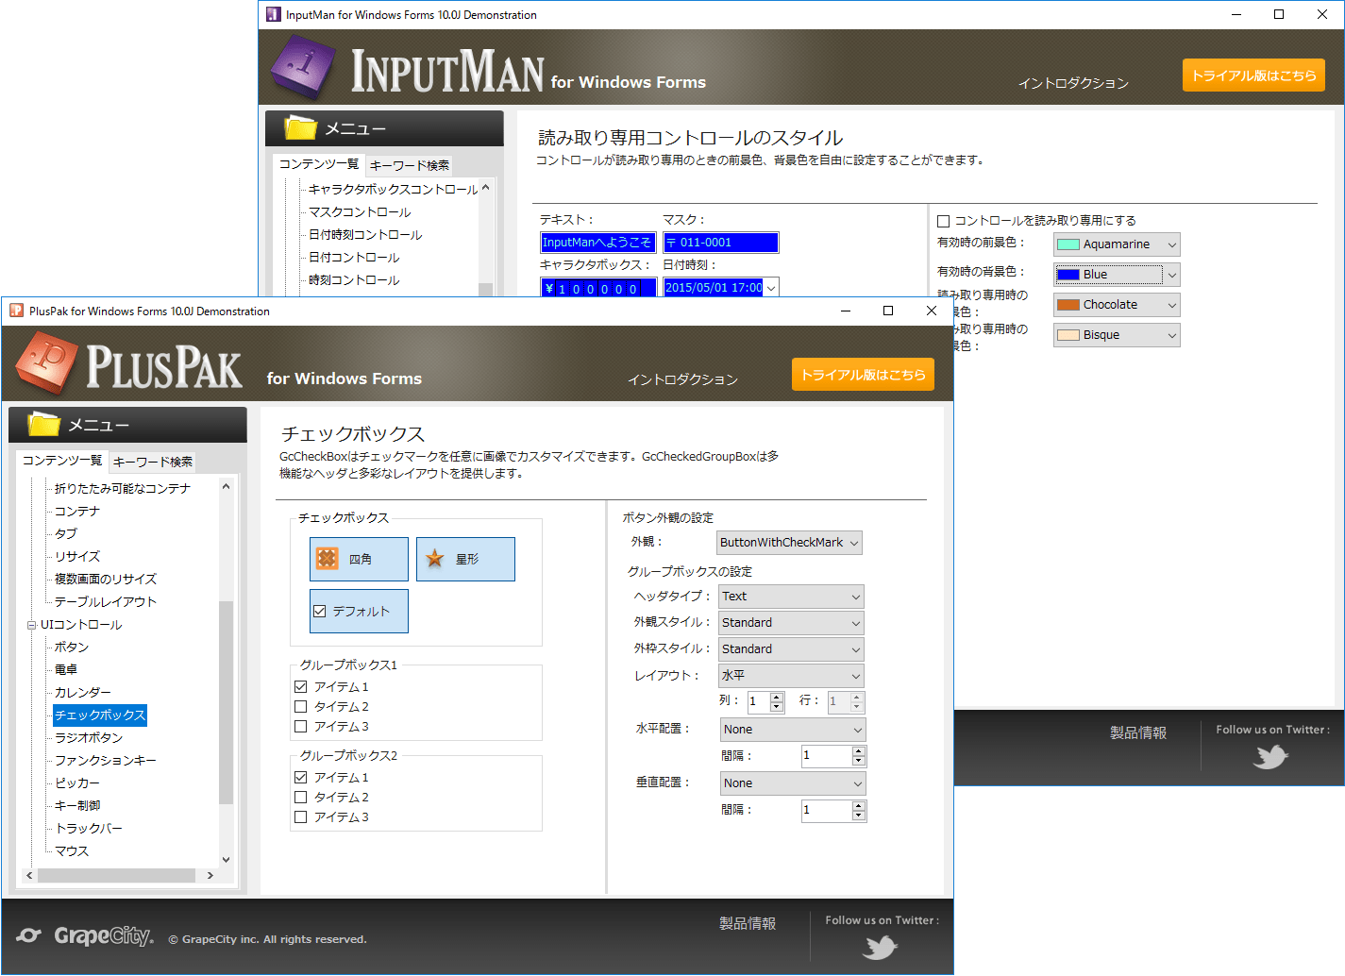
Task: Click the Twitter bird icon in PlusPak footer
Action: (880, 947)
